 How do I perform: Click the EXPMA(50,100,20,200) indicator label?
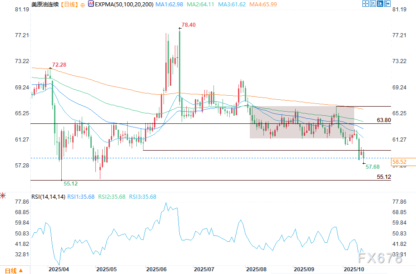coord(124,5)
